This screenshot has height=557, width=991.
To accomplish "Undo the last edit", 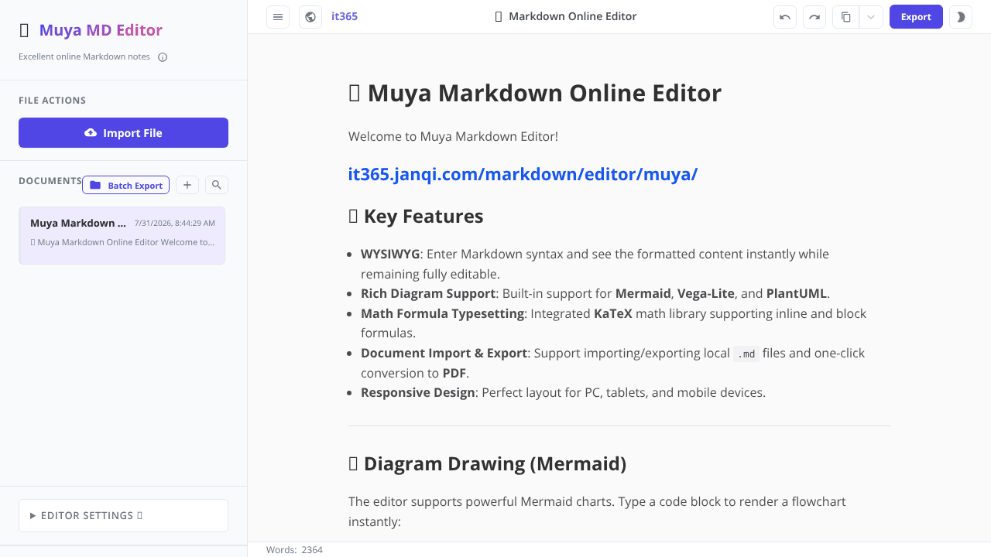I will (x=785, y=17).
